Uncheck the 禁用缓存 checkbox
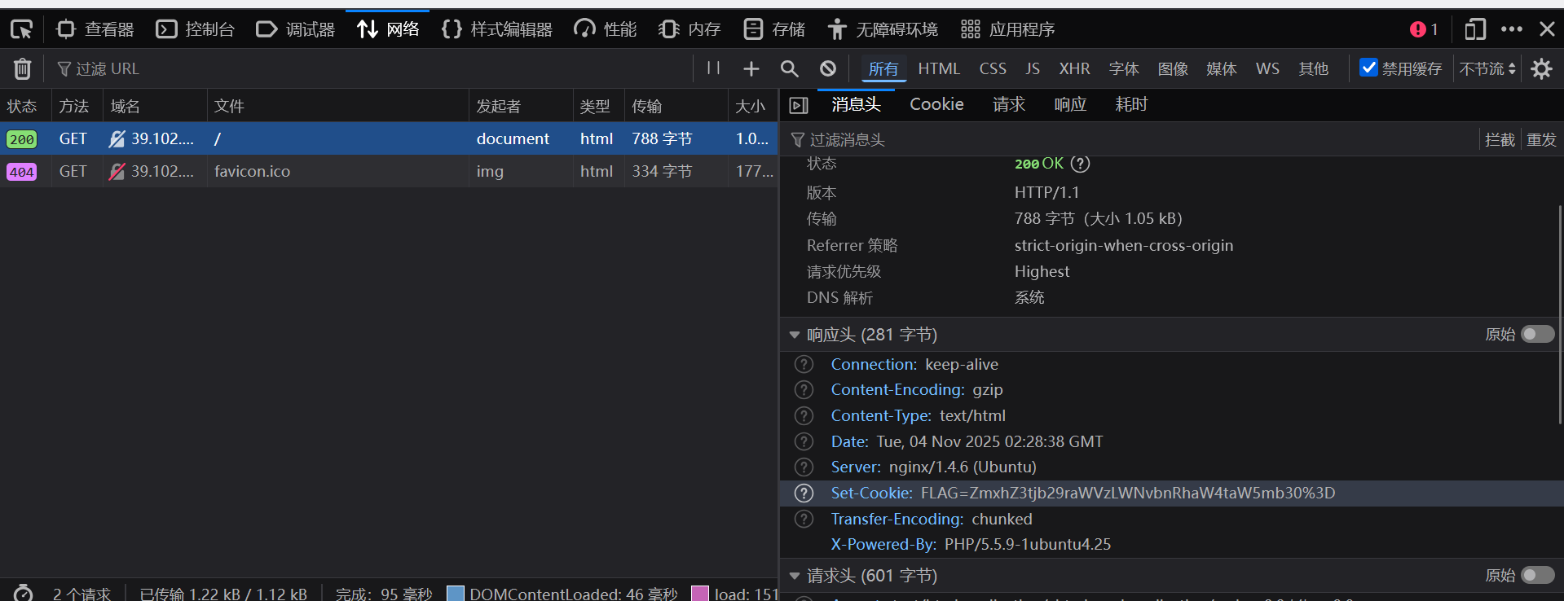The height and width of the screenshot is (601, 1564). coord(1369,68)
